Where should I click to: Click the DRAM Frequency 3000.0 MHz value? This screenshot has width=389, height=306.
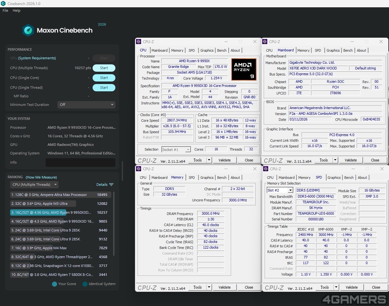[x=211, y=214]
